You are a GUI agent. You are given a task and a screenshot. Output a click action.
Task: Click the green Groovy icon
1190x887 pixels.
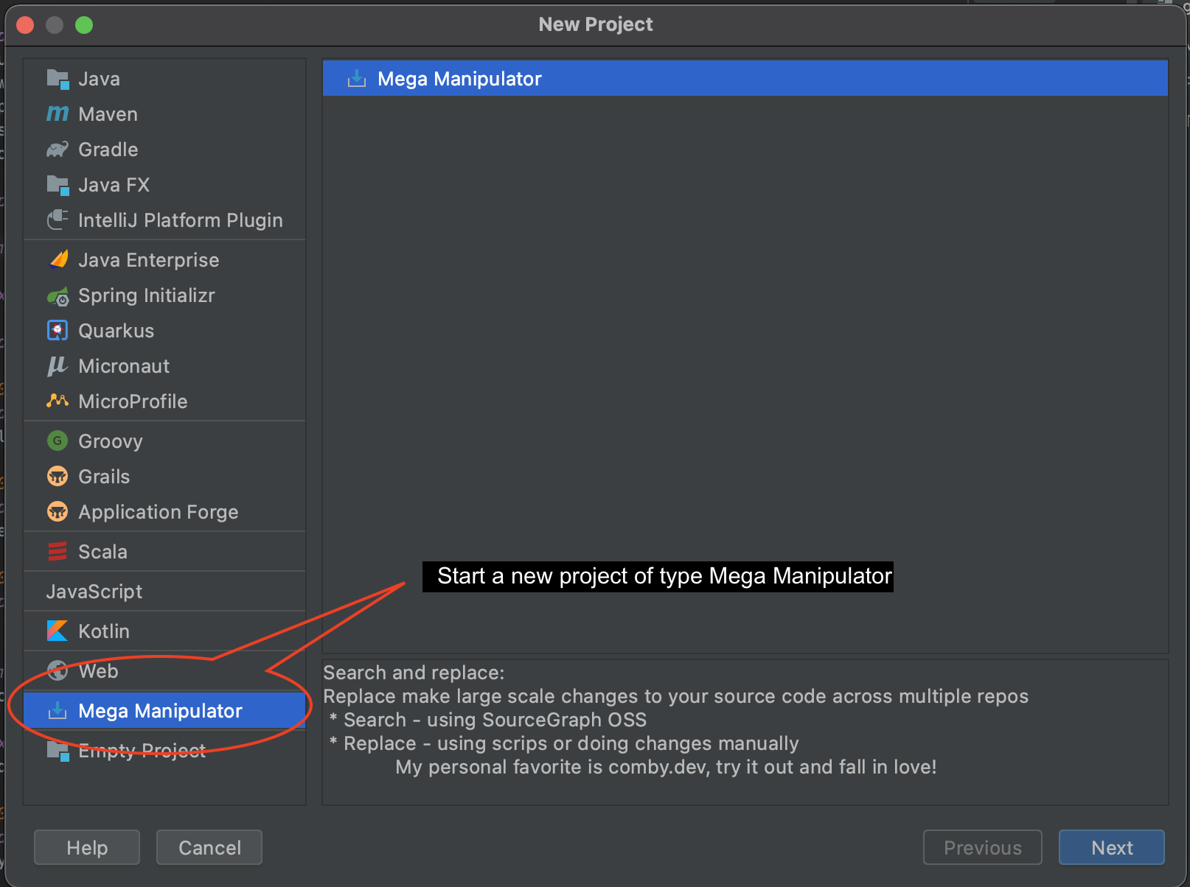(x=58, y=441)
